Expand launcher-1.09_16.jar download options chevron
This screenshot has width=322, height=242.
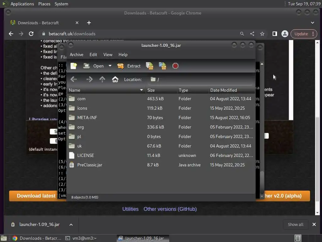point(71,224)
